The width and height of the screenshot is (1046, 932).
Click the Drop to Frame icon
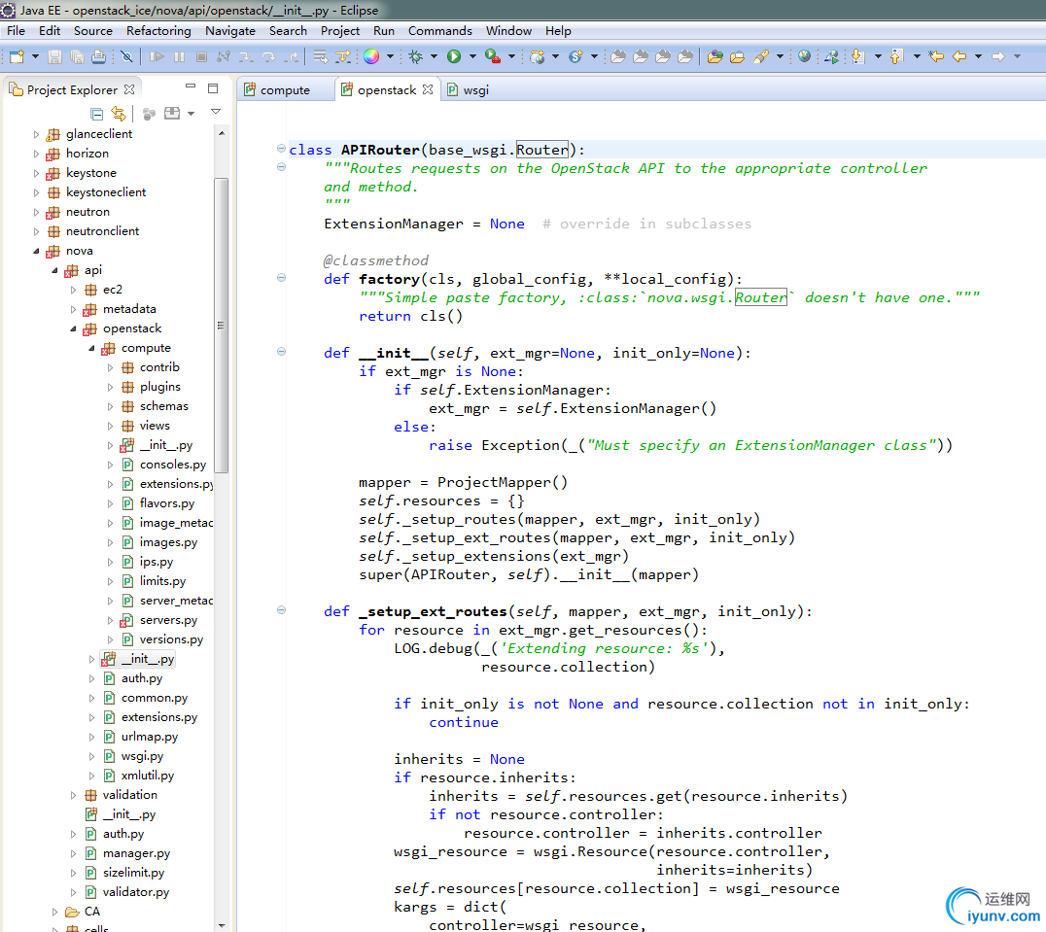(x=320, y=56)
